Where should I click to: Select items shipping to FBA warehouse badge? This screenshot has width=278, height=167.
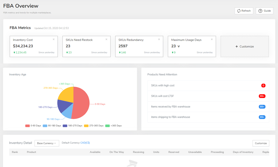tap(262, 117)
